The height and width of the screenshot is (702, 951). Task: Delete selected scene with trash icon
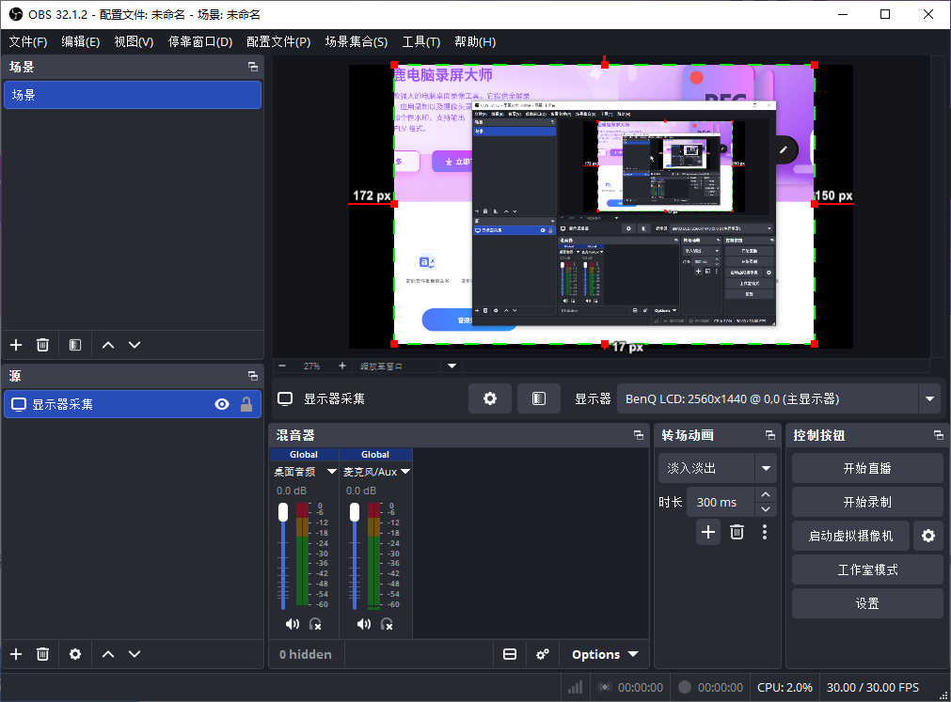point(42,345)
